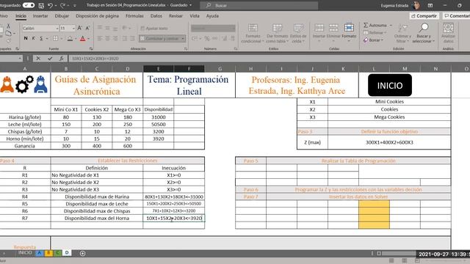Click the Analizar datos icon
Viewport: 470px width, 264px height.
pyautogui.click(x=448, y=33)
